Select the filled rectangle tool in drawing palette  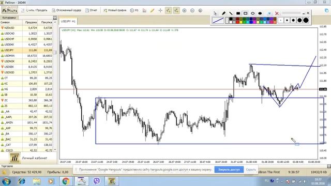[x=238, y=13]
